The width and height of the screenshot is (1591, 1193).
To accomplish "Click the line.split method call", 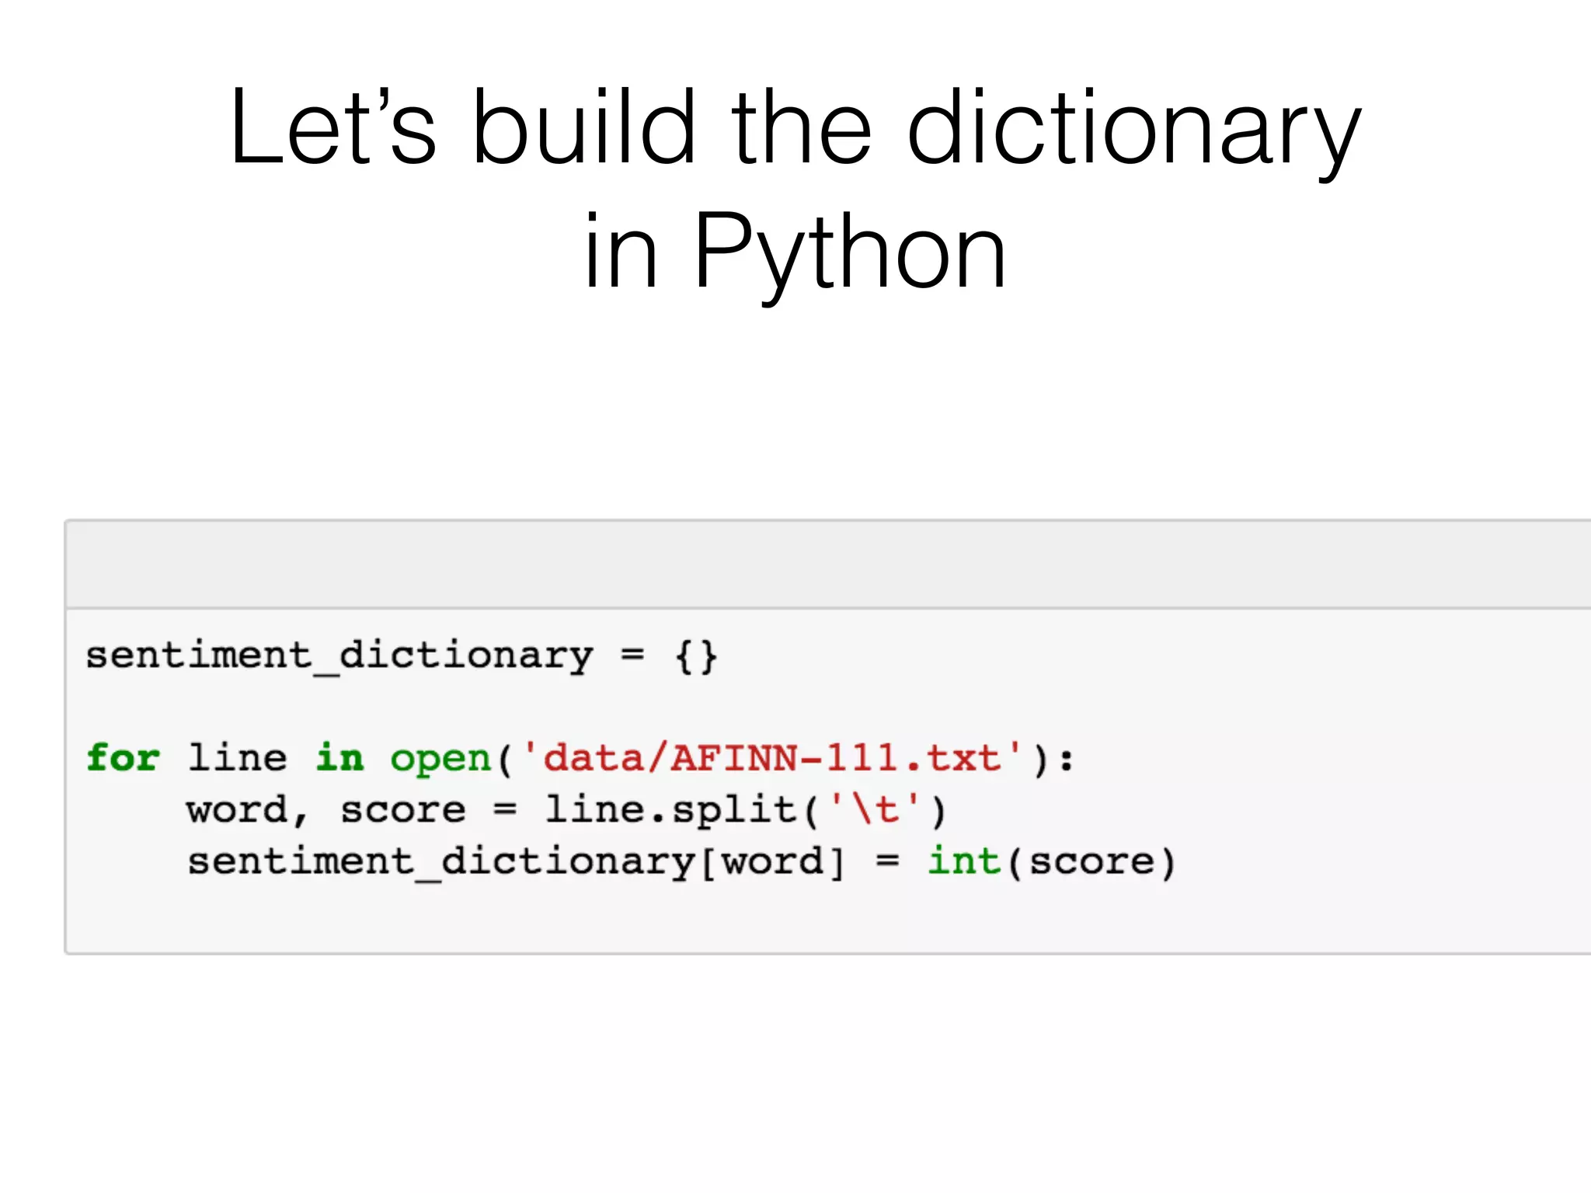I will 673,810.
